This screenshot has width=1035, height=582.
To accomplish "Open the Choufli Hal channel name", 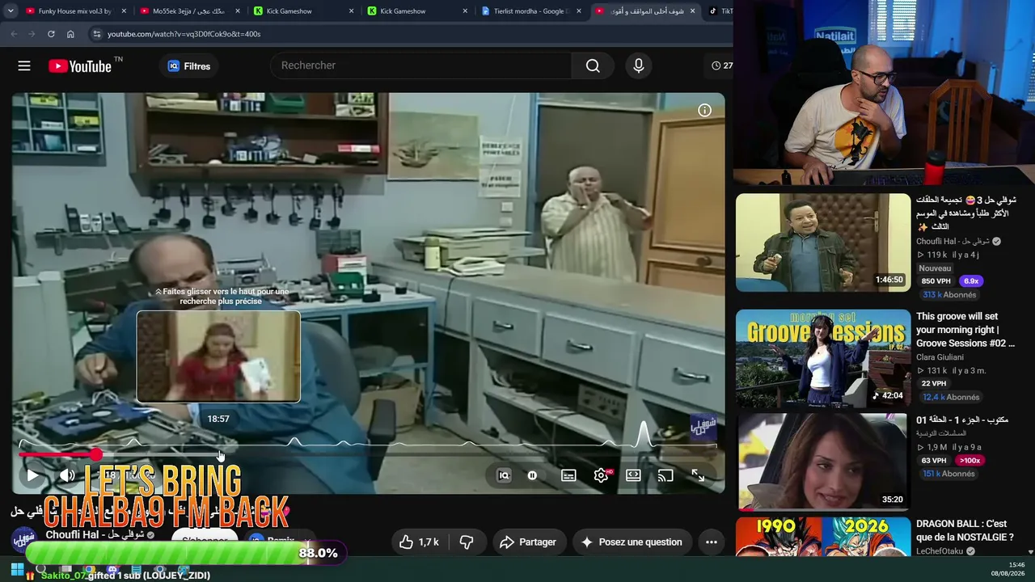I will (95, 535).
